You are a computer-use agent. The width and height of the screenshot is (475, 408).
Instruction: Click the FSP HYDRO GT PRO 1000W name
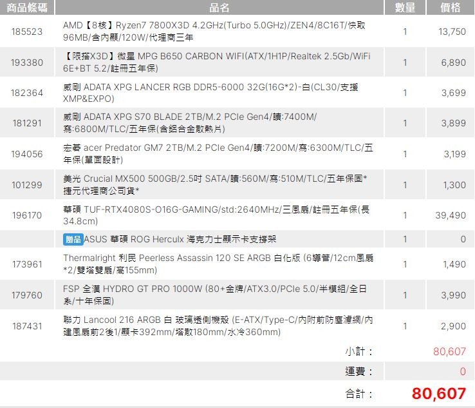(215, 295)
